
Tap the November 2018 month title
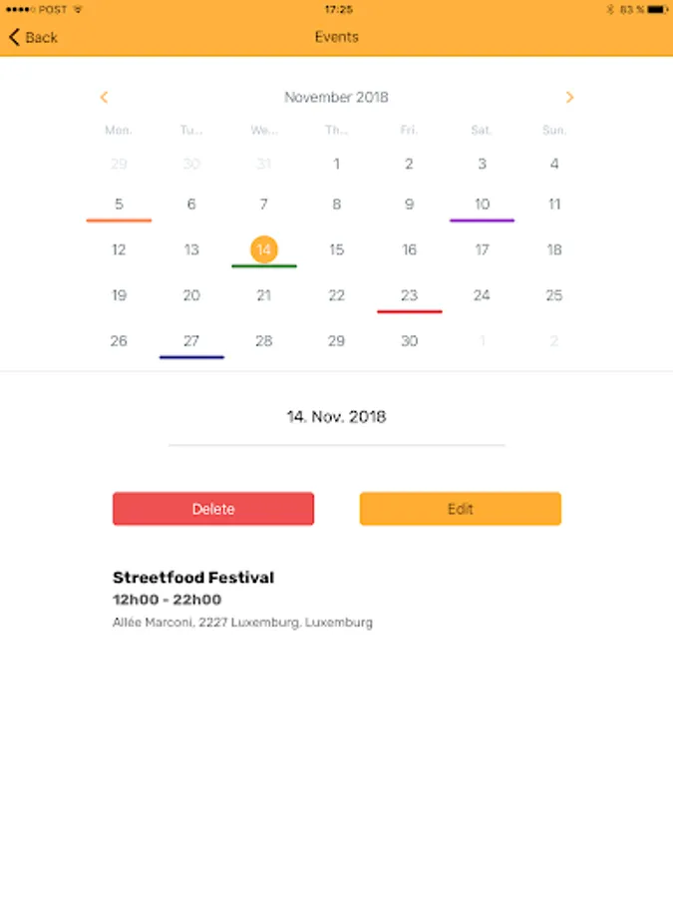pyautogui.click(x=336, y=98)
